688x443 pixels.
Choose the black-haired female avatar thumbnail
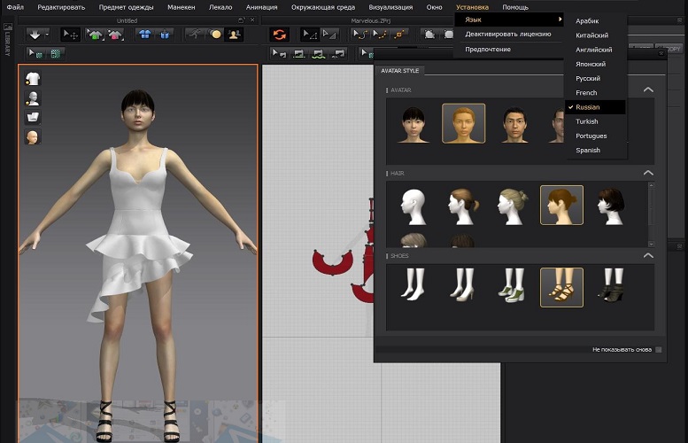414,124
